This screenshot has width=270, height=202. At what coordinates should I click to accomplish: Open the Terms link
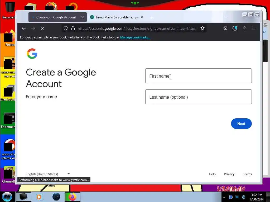(247, 174)
